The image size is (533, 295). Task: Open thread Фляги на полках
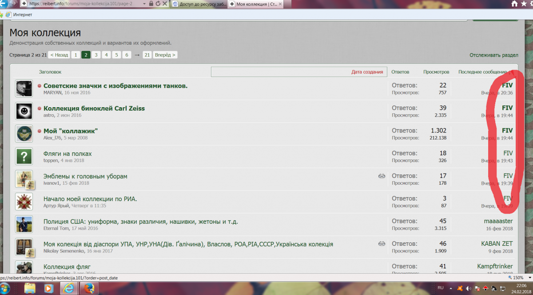pyautogui.click(x=68, y=154)
